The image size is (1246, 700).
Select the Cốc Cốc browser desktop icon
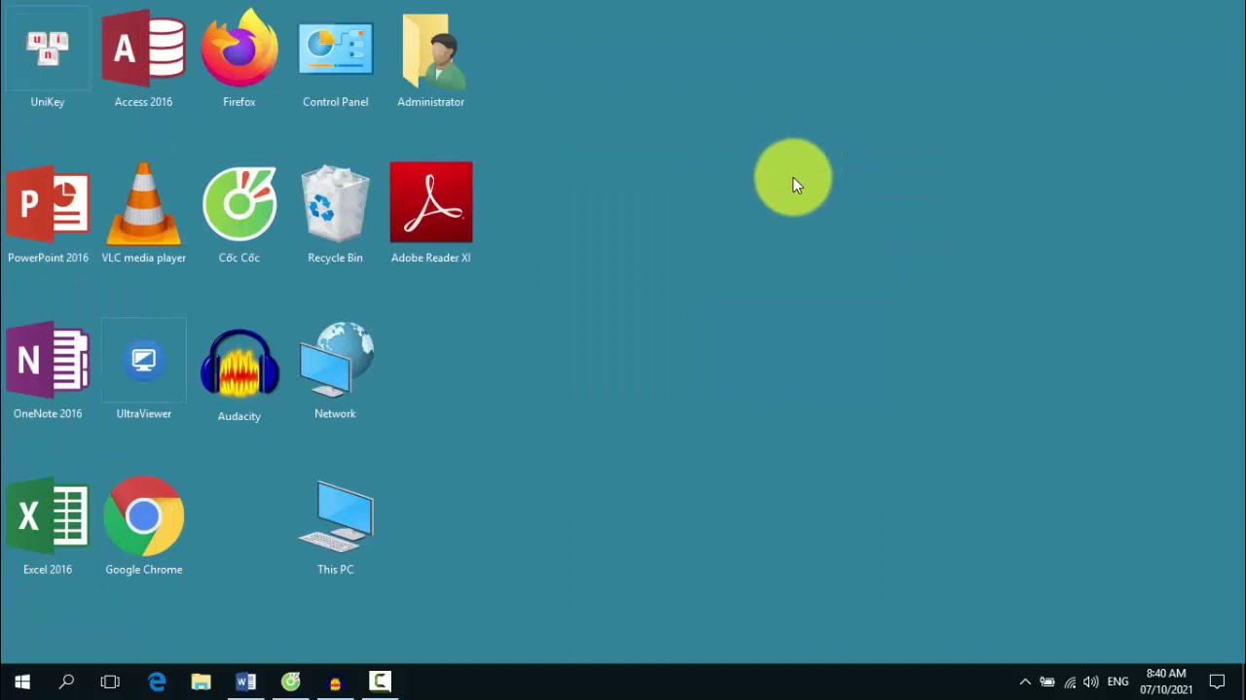239,214
